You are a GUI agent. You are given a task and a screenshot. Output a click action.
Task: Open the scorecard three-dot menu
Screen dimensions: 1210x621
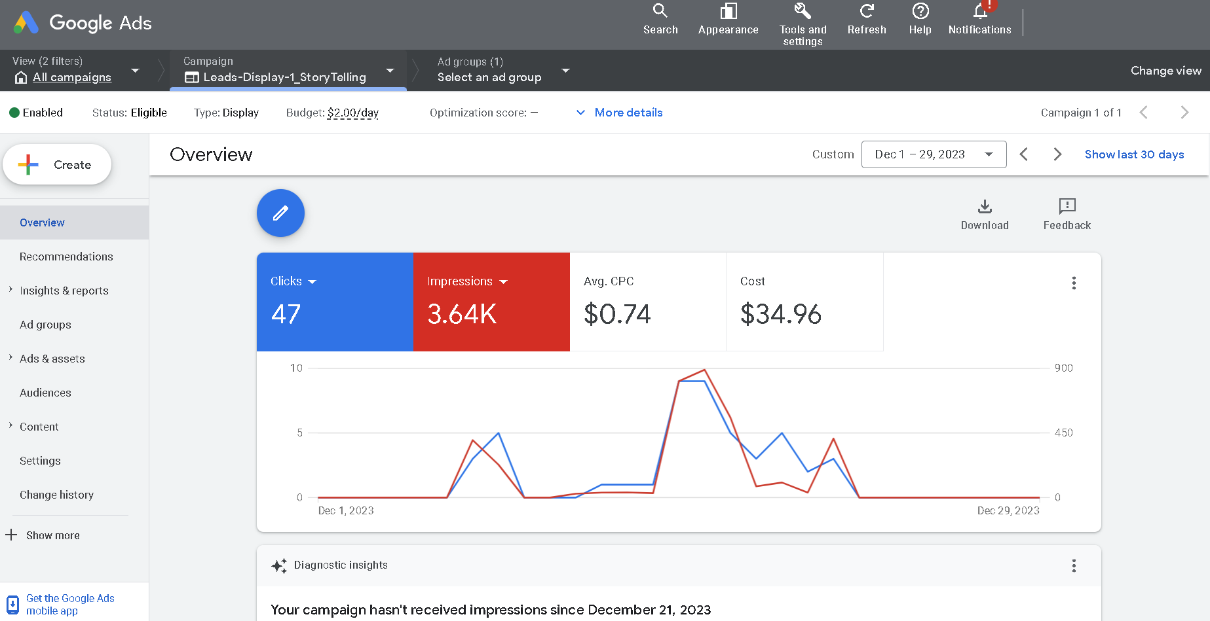1073,283
